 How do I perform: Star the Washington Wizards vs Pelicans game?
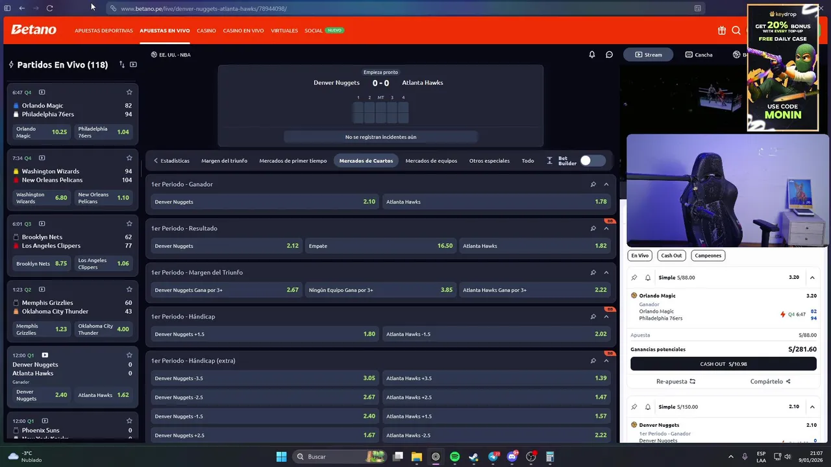[x=129, y=158]
